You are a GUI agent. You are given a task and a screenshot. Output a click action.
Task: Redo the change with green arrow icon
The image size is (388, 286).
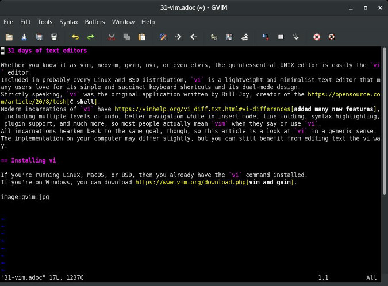coord(90,37)
